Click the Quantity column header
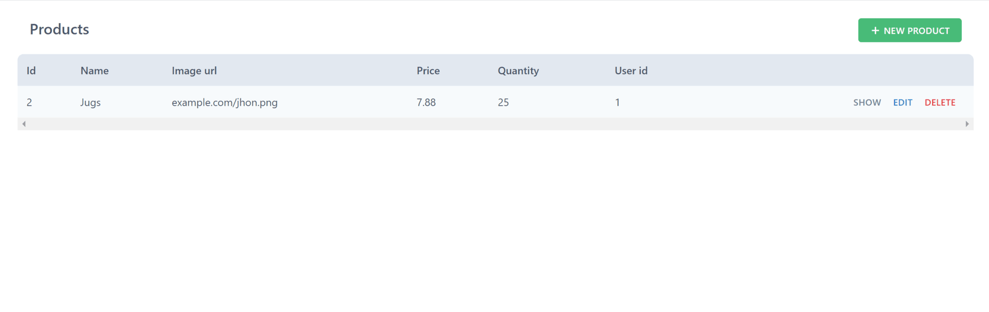 coord(518,71)
